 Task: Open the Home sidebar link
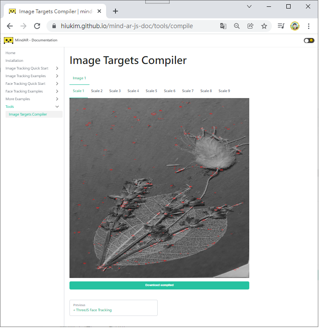[10, 53]
